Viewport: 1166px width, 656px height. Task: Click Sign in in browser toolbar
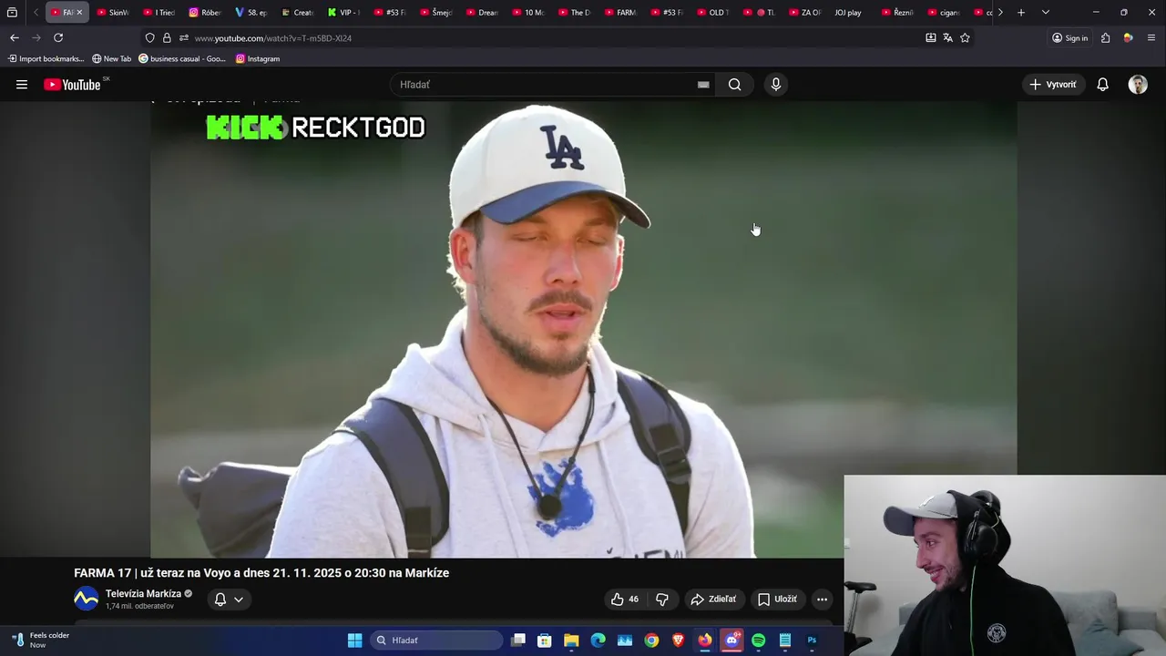[x=1070, y=38]
